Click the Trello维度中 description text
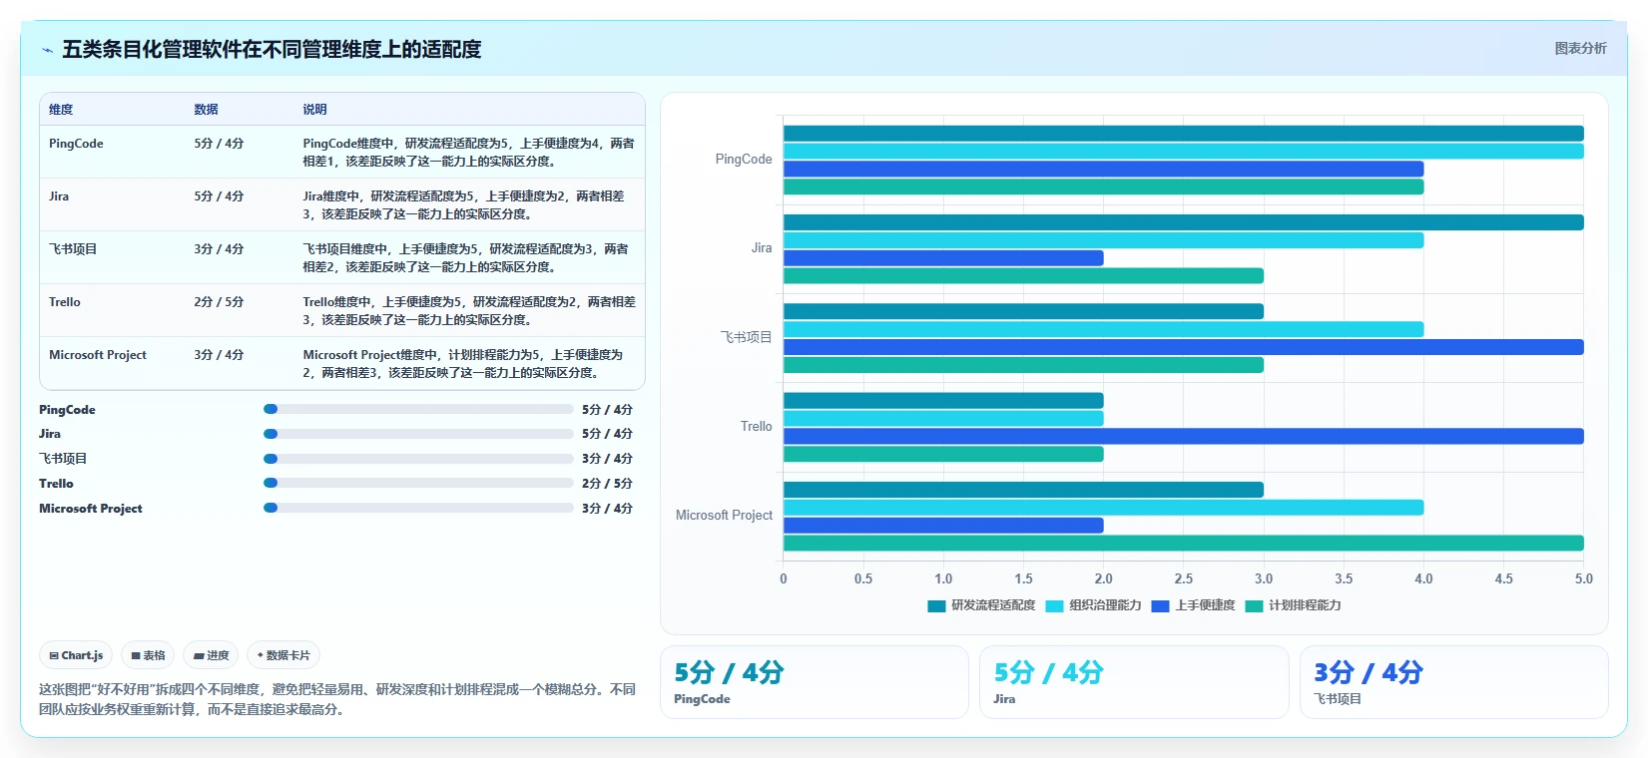This screenshot has width=1648, height=758. [x=469, y=311]
